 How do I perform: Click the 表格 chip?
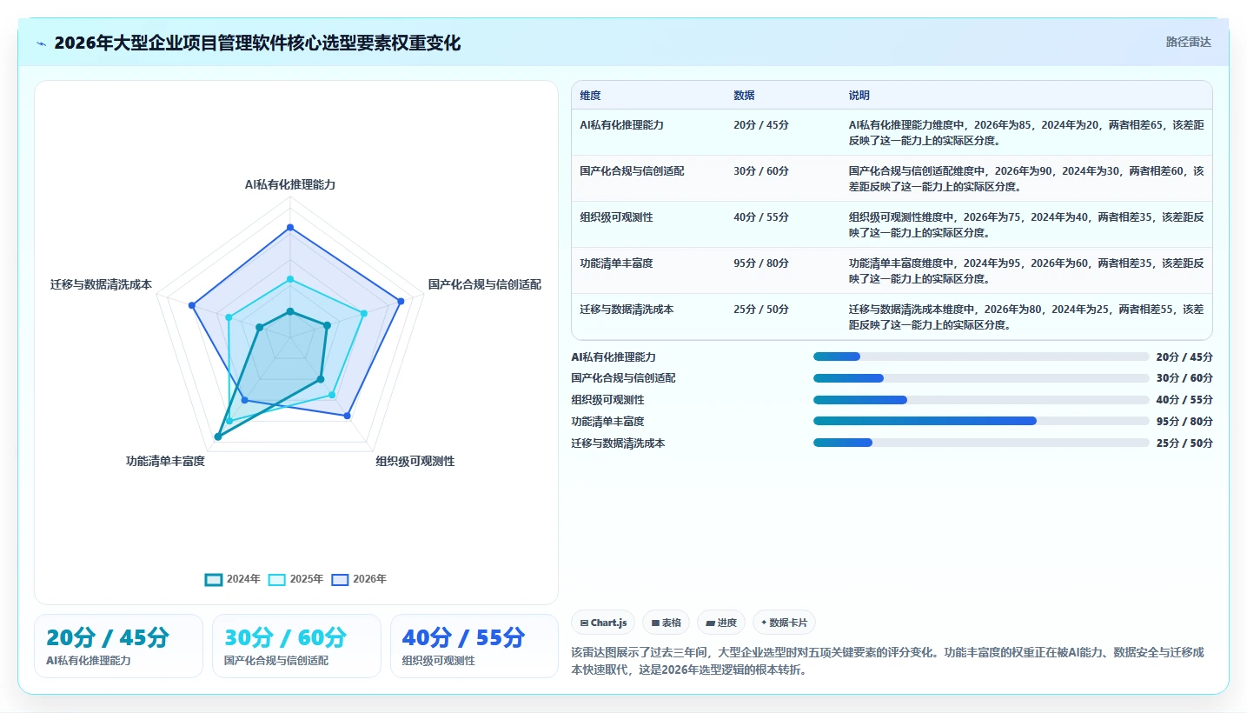pyautogui.click(x=667, y=623)
